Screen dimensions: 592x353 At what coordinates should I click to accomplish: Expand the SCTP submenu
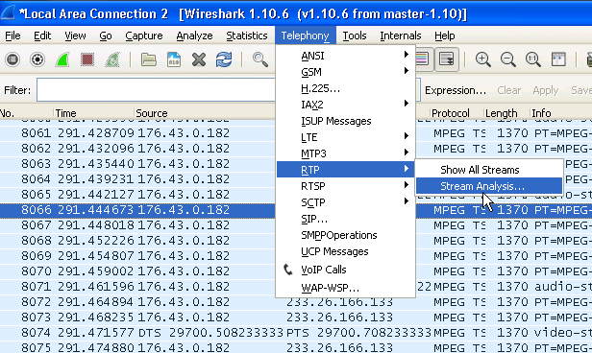(x=345, y=202)
